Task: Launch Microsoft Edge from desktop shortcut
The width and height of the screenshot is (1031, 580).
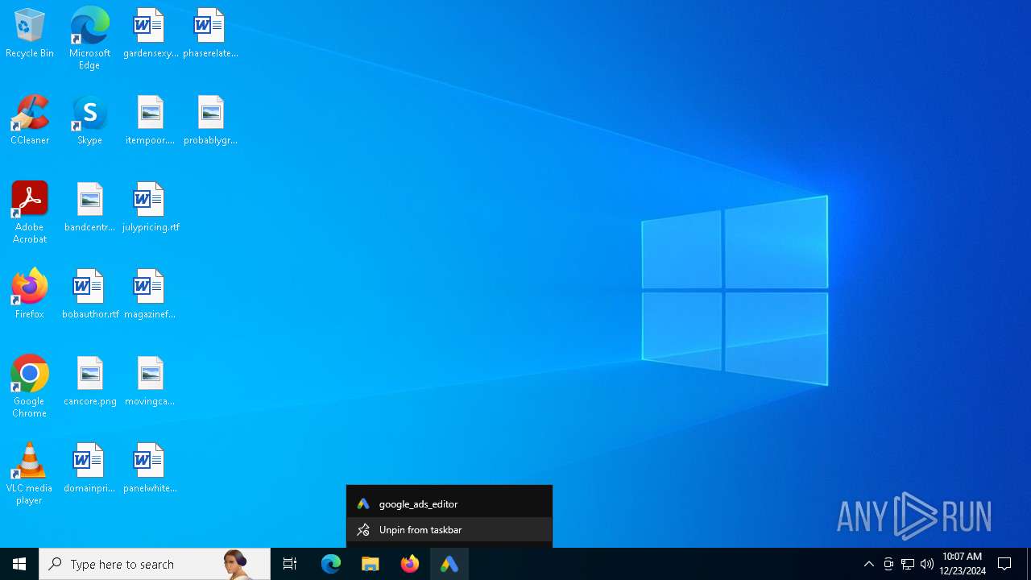Action: tap(89, 39)
